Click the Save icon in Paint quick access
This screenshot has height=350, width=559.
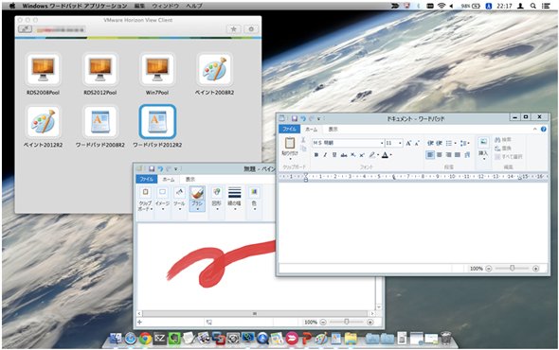pyautogui.click(x=152, y=168)
